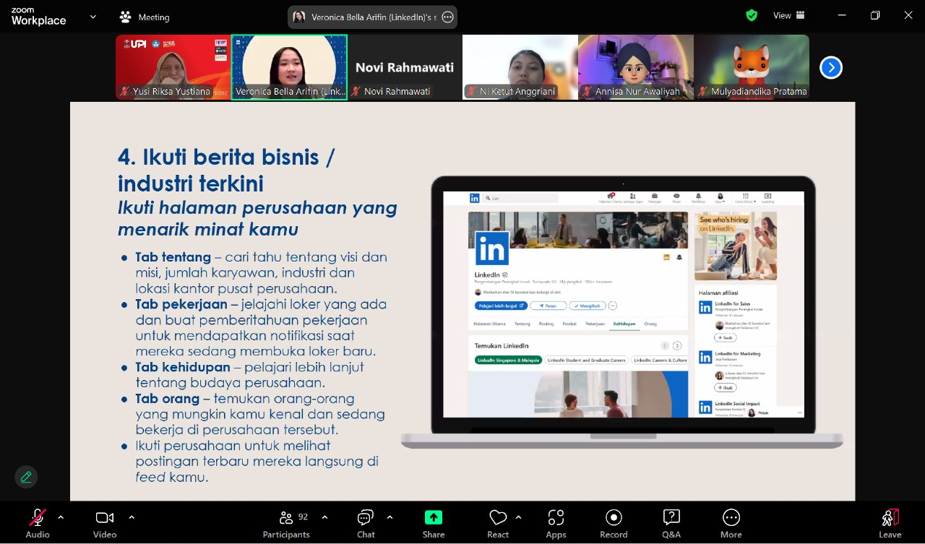Click 'Pelajari lebih lanjut' button on slide
This screenshot has width=925, height=544.
[501, 306]
